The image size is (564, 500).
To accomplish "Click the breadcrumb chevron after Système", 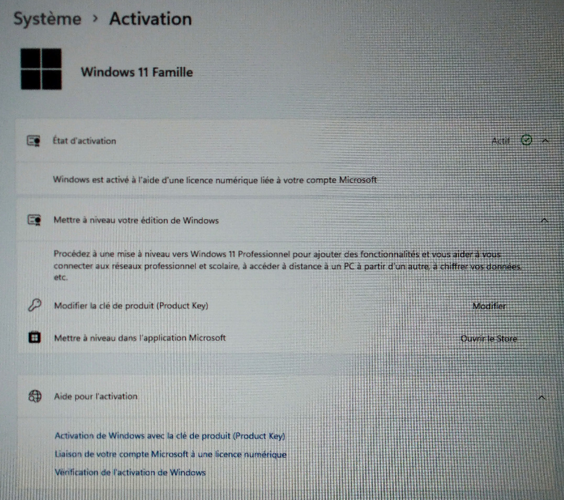I will [95, 19].
